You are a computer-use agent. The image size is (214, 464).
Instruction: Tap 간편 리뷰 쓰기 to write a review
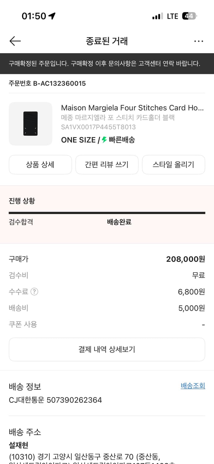pyautogui.click(x=107, y=165)
